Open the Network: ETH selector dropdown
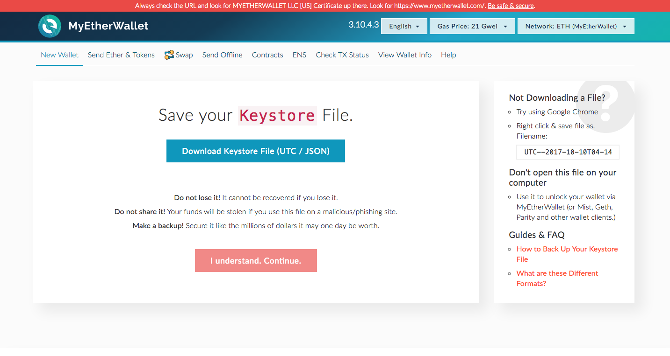 [x=576, y=26]
